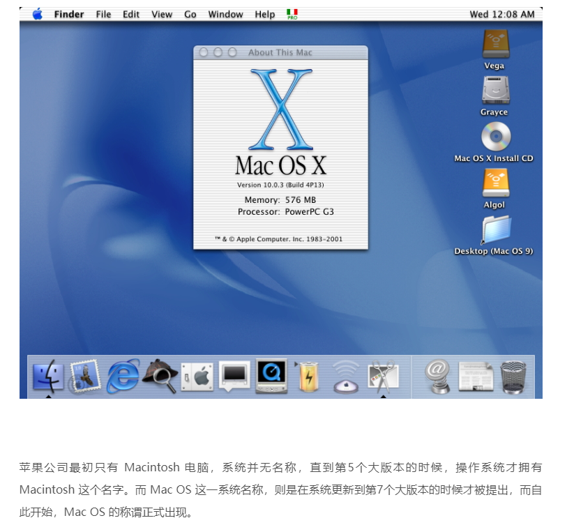This screenshot has height=525, width=574.
Task: Click the large blue X logo
Action: pyautogui.click(x=281, y=109)
